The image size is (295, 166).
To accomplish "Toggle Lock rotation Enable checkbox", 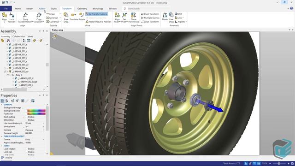I will [x=26, y=149].
